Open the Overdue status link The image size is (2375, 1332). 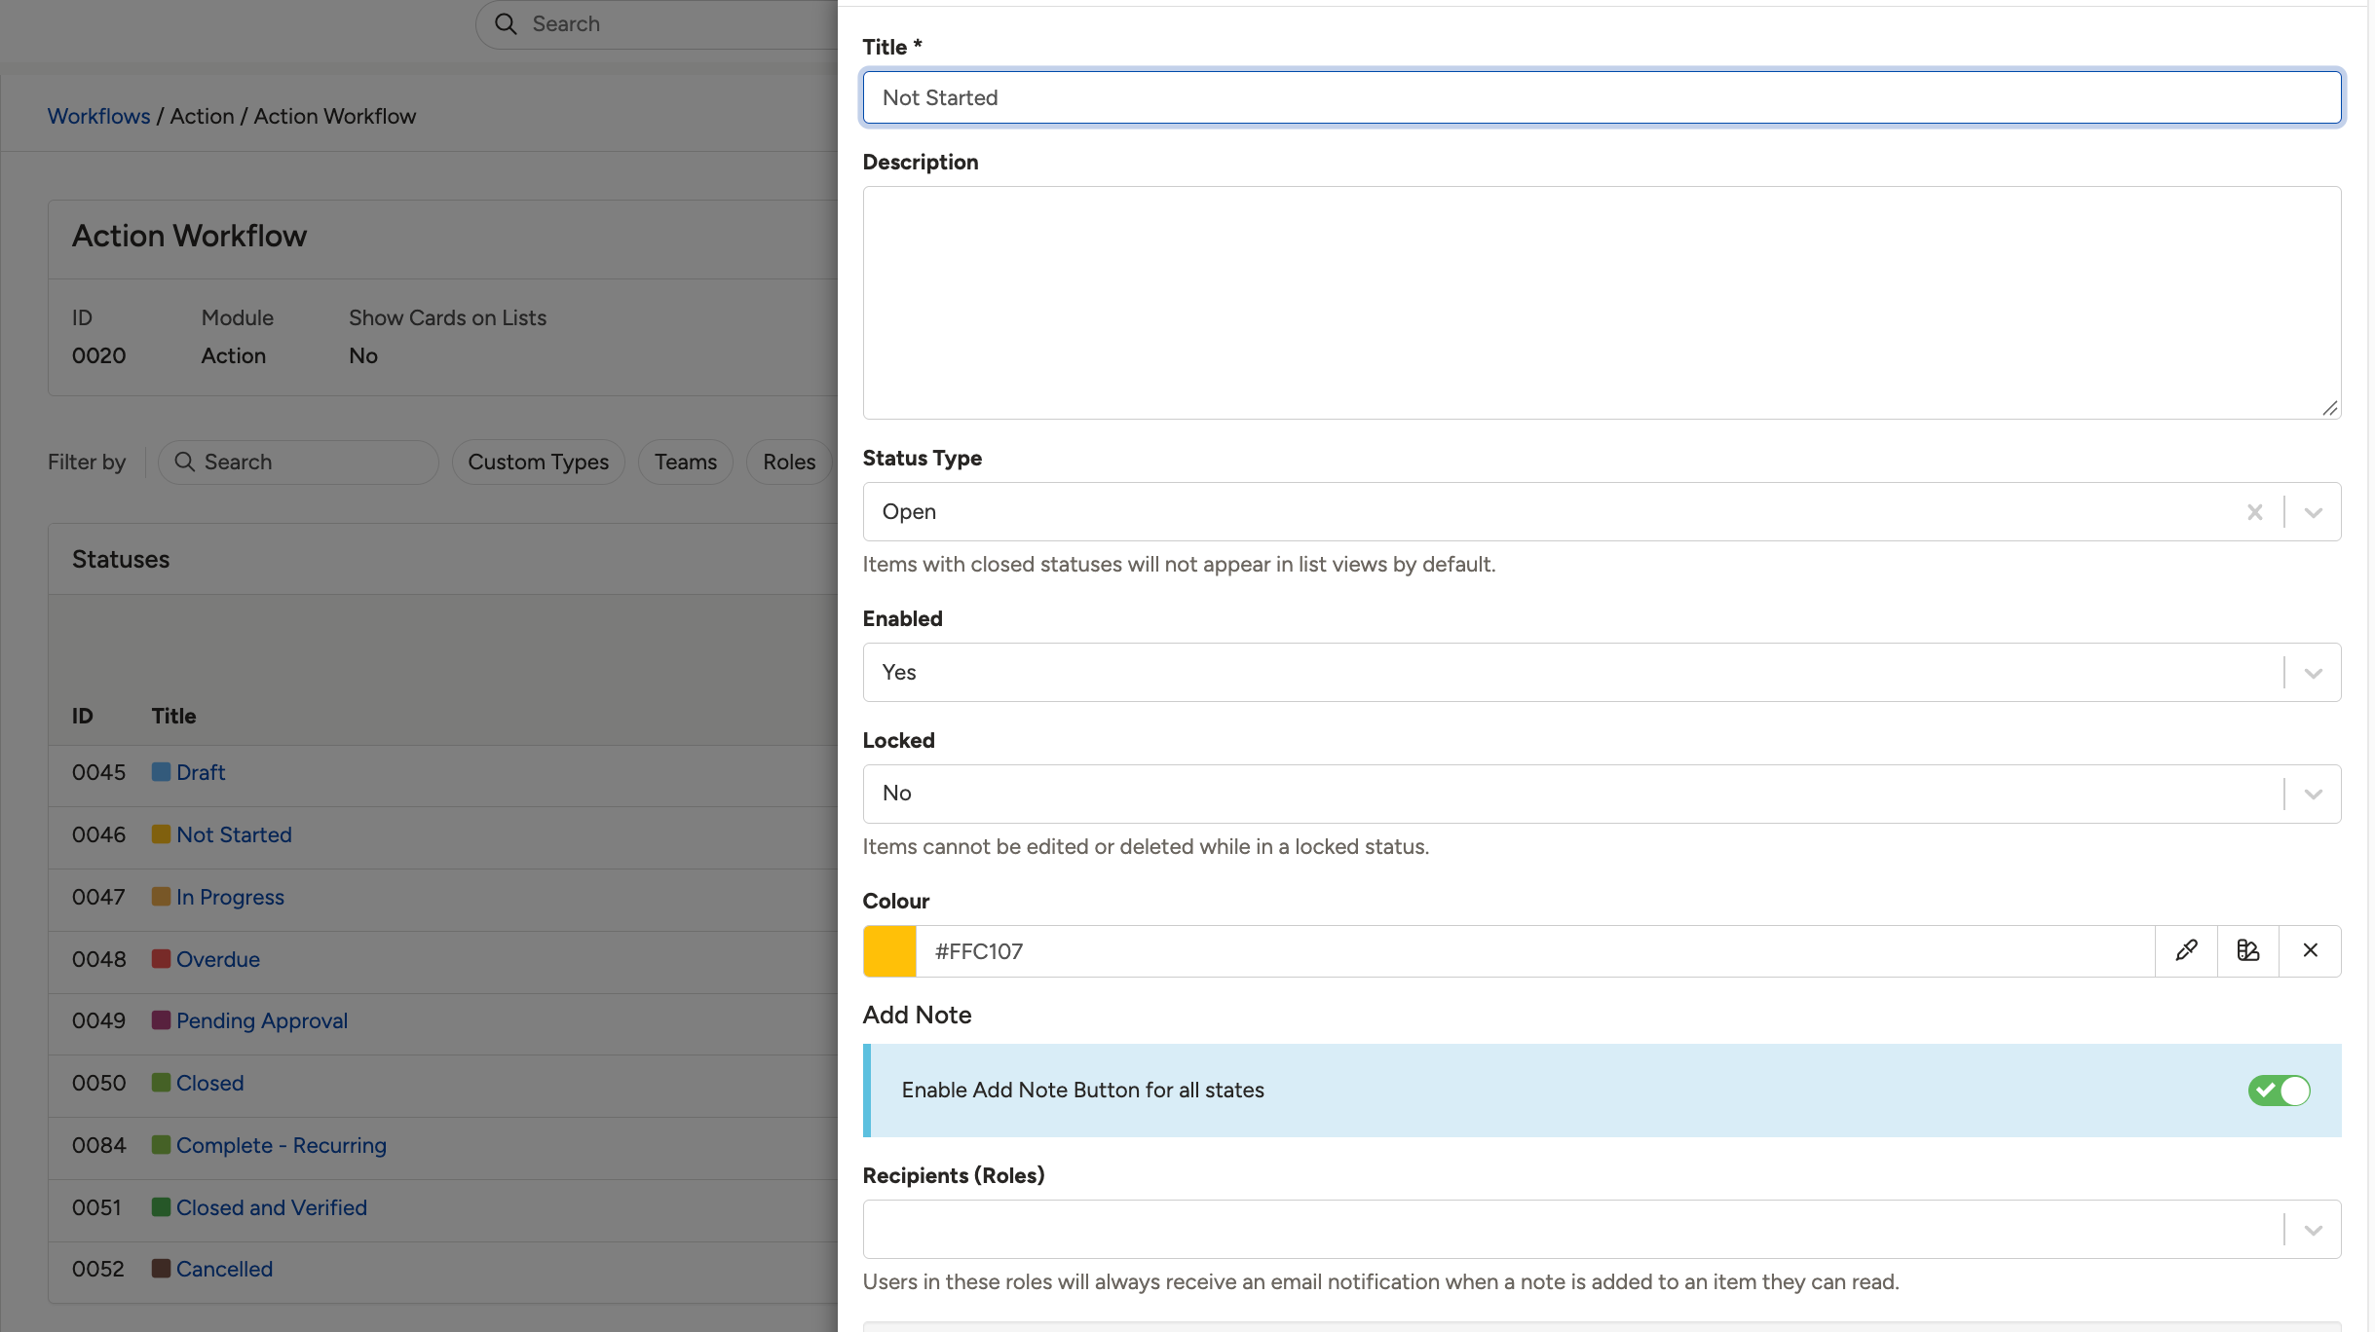click(218, 959)
